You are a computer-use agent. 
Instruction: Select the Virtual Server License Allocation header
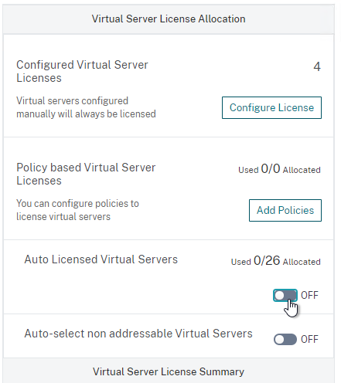coord(169,19)
